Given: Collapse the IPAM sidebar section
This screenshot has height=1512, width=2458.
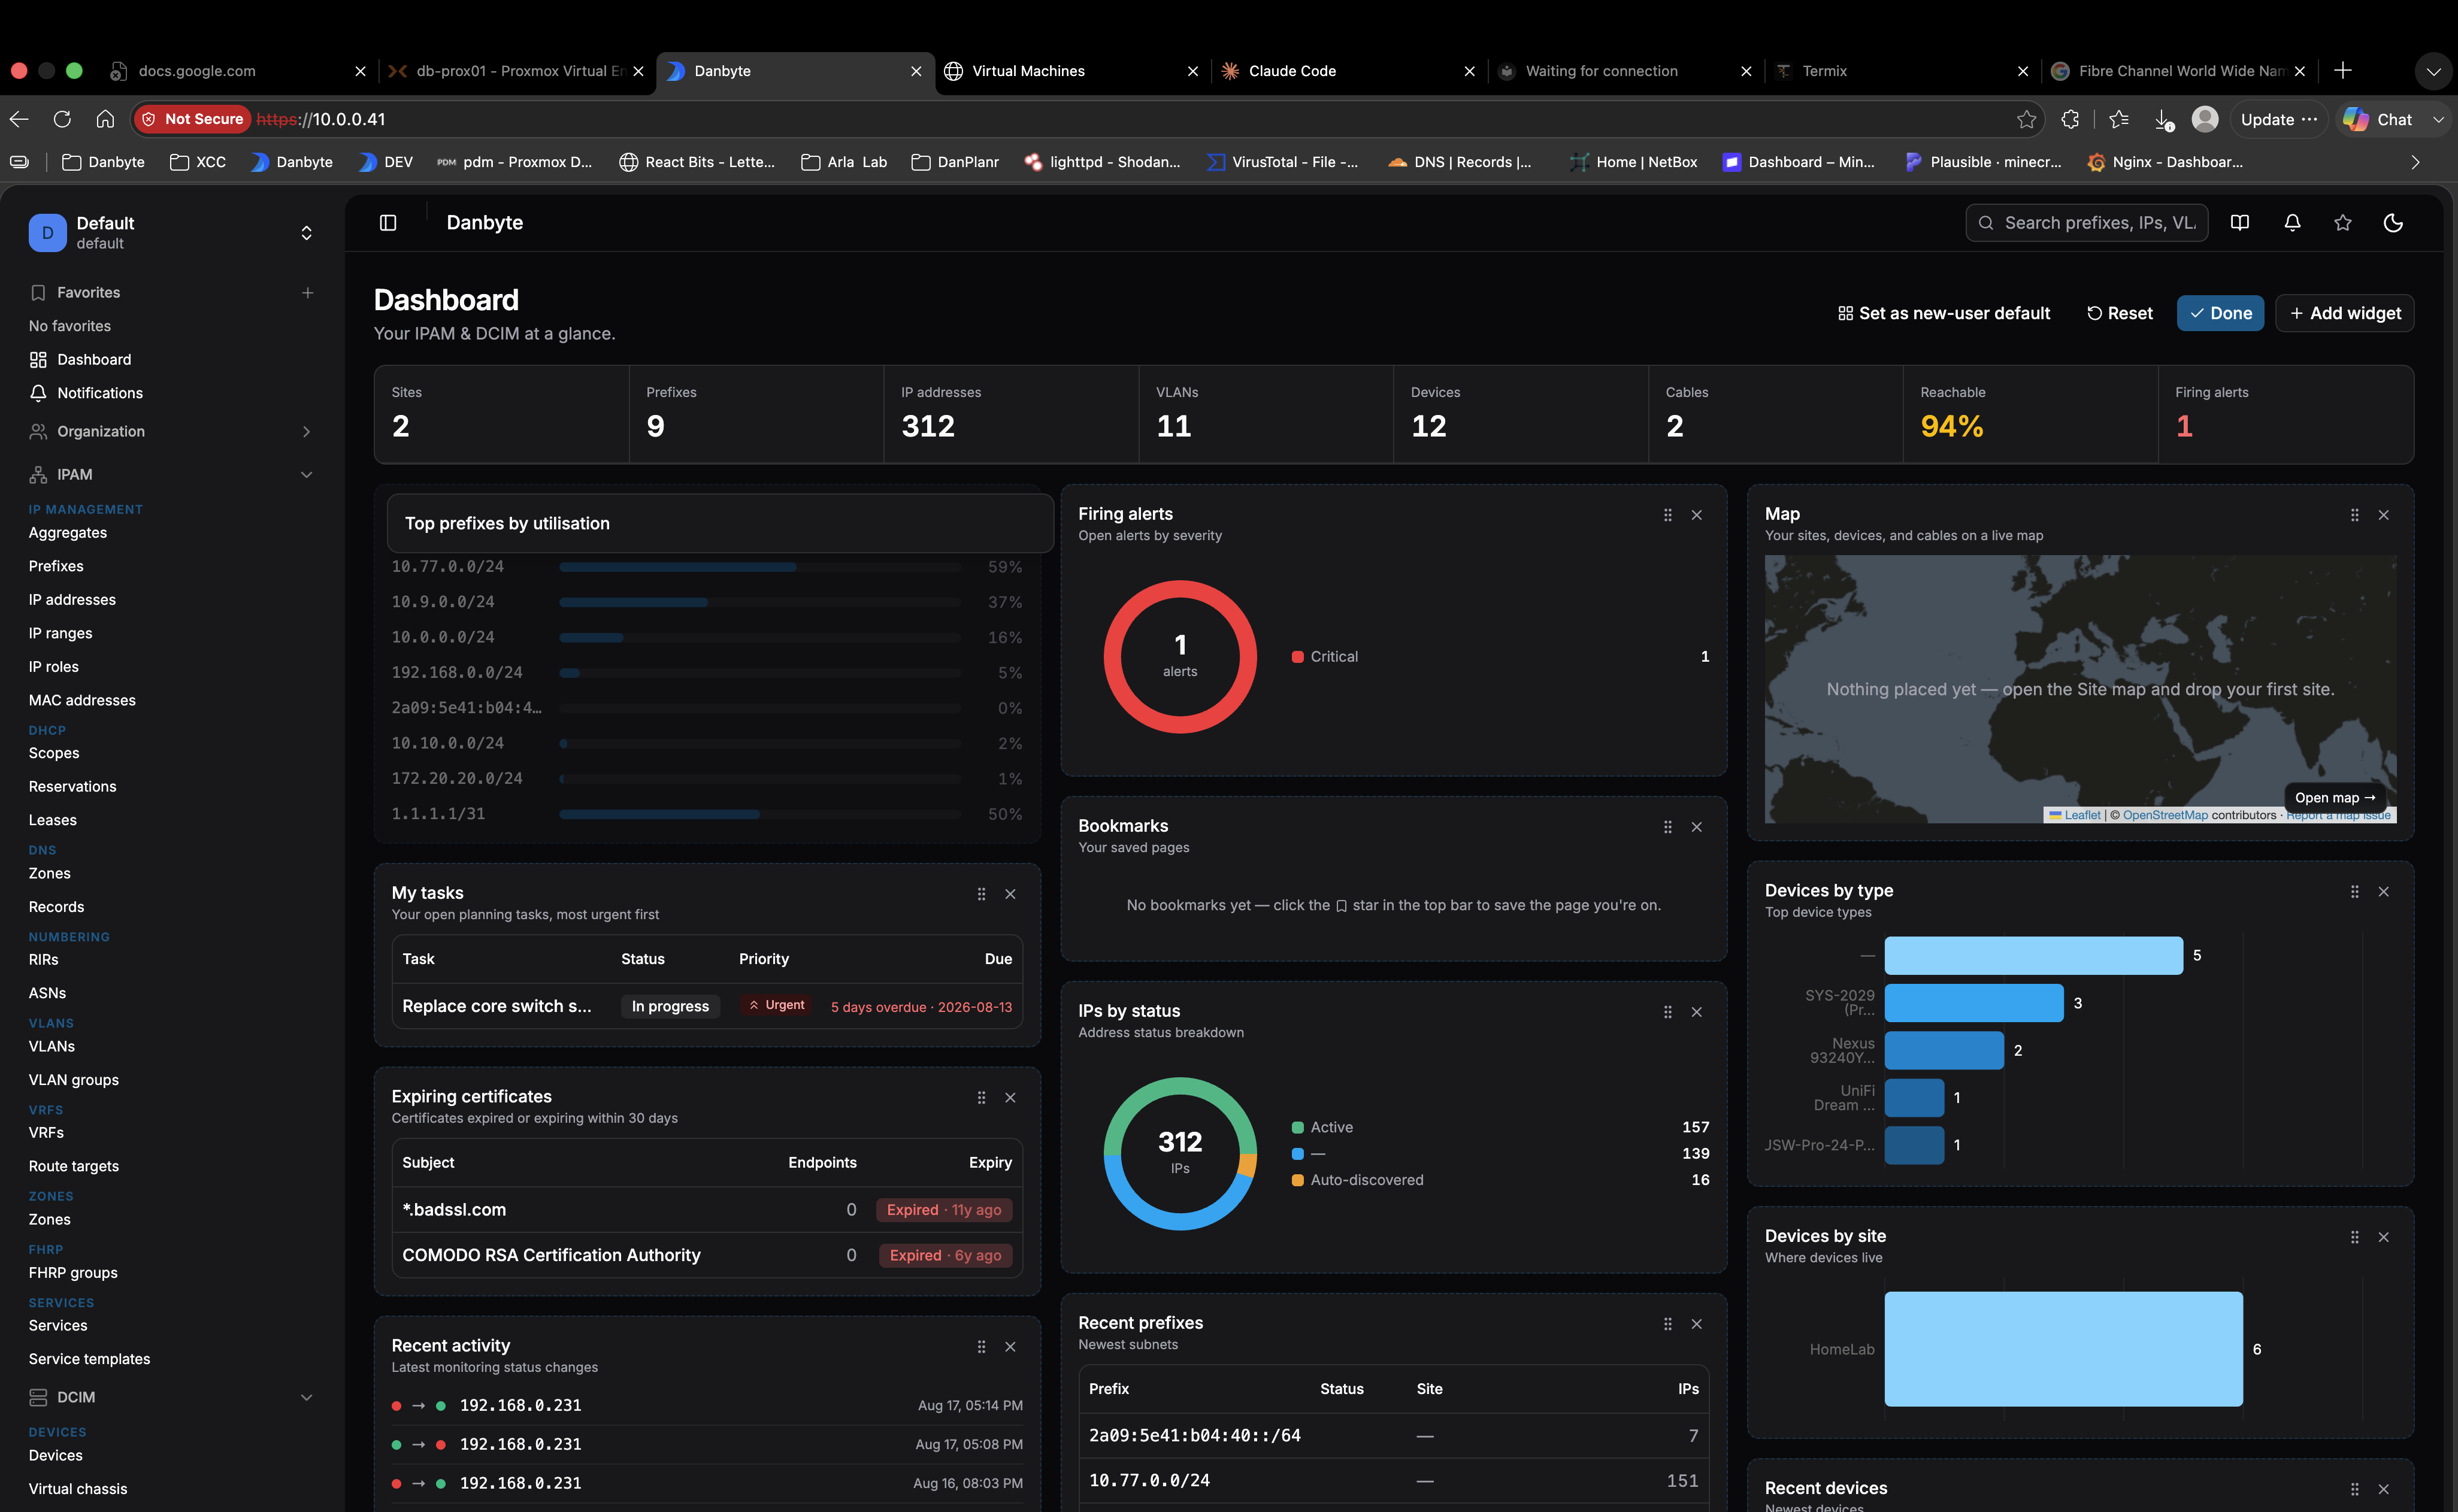Looking at the screenshot, I should [x=306, y=474].
